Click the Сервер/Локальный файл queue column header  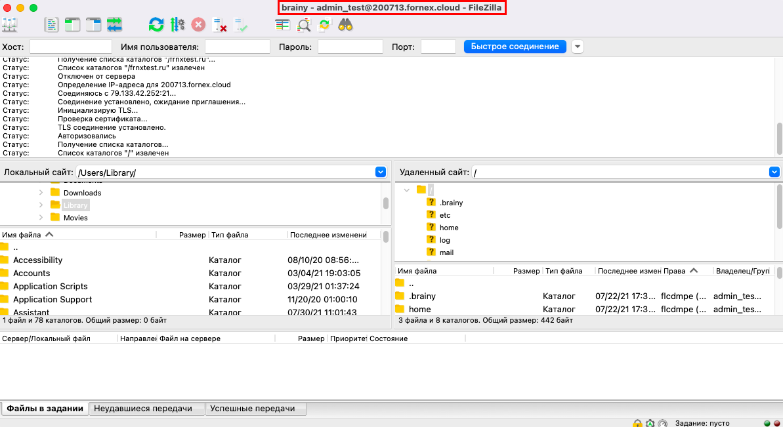(58, 338)
